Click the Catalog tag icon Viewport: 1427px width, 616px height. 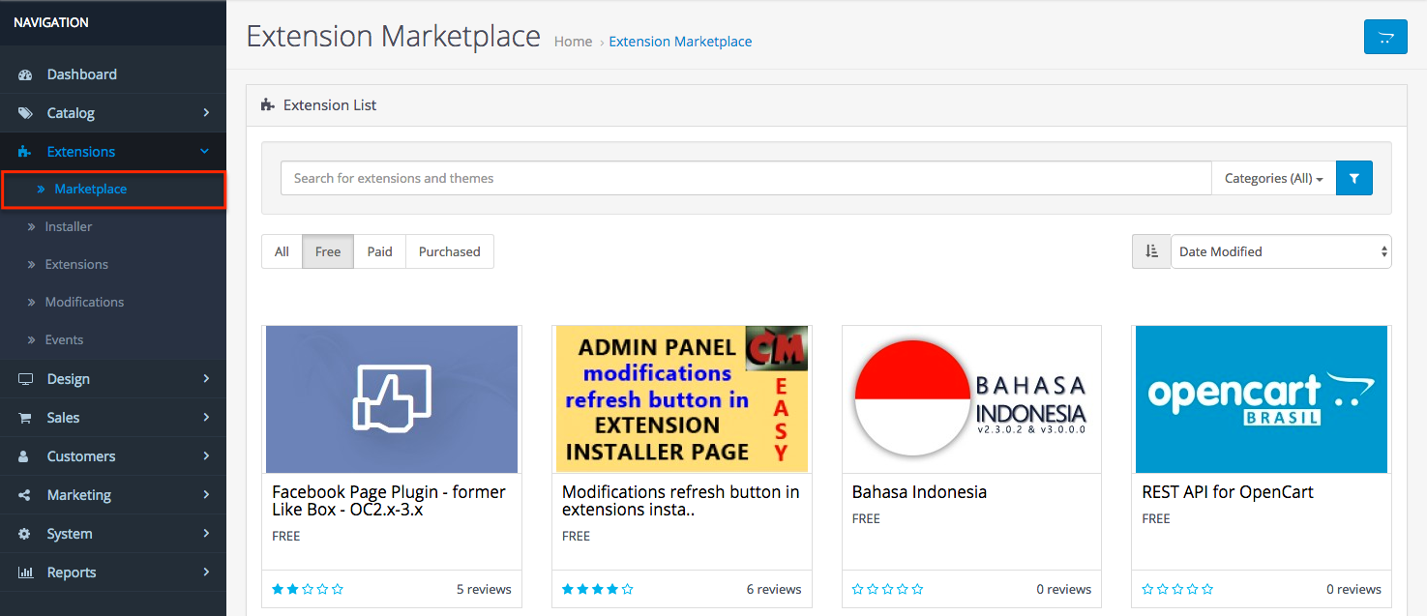click(26, 113)
